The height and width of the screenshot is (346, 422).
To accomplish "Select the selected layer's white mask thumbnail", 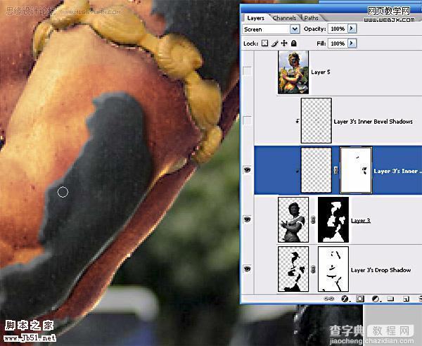I will point(356,170).
